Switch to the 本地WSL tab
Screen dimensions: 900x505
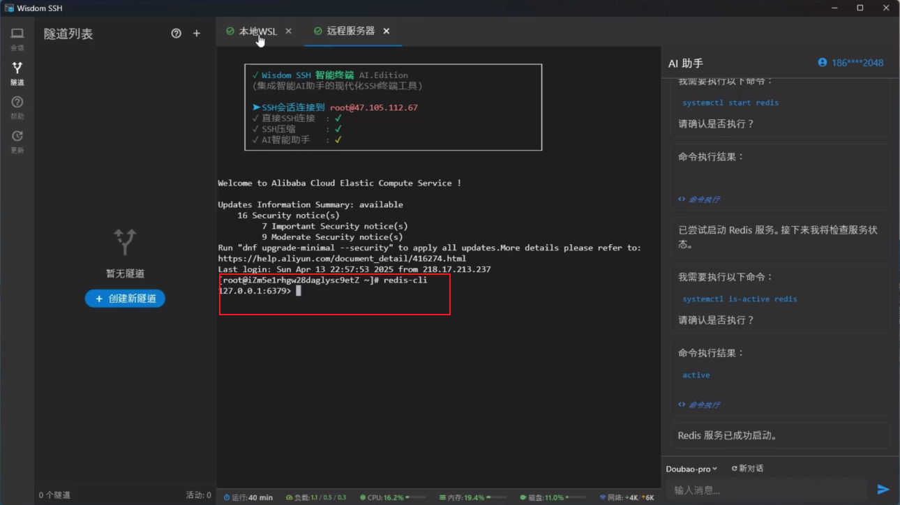coord(258,31)
